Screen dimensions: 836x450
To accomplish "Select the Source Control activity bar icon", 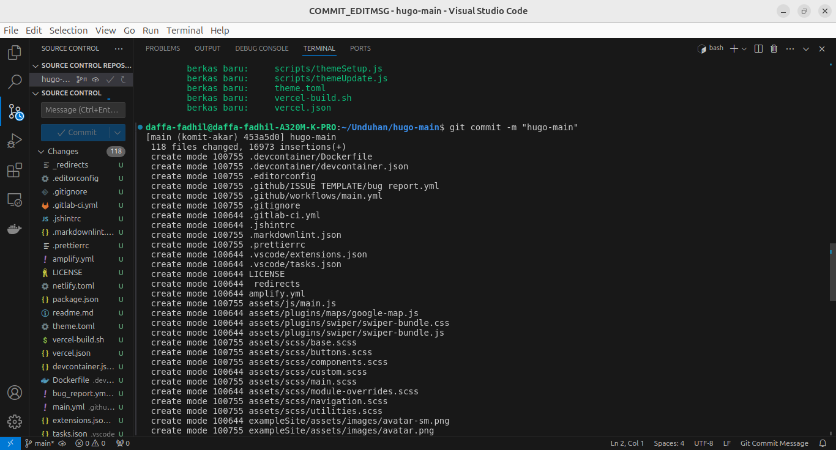I will pyautogui.click(x=15, y=112).
